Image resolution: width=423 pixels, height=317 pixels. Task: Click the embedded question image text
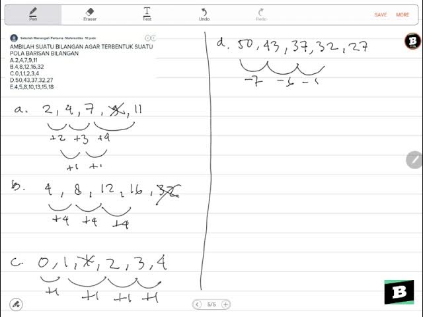(x=81, y=67)
